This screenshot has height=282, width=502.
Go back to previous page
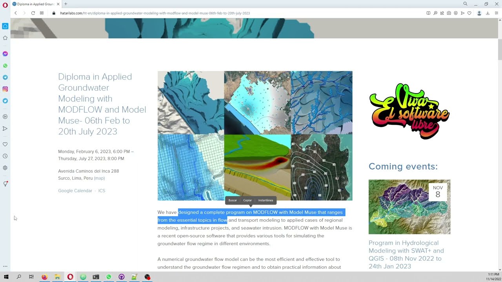(16, 13)
